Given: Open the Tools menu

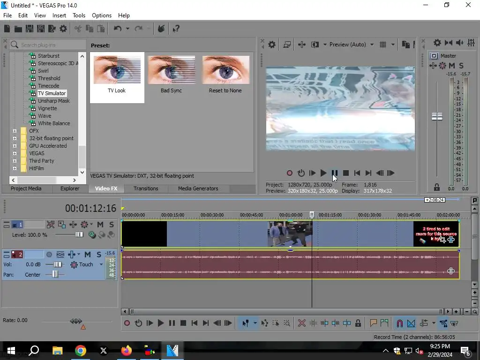Looking at the screenshot, I should 79,15.
